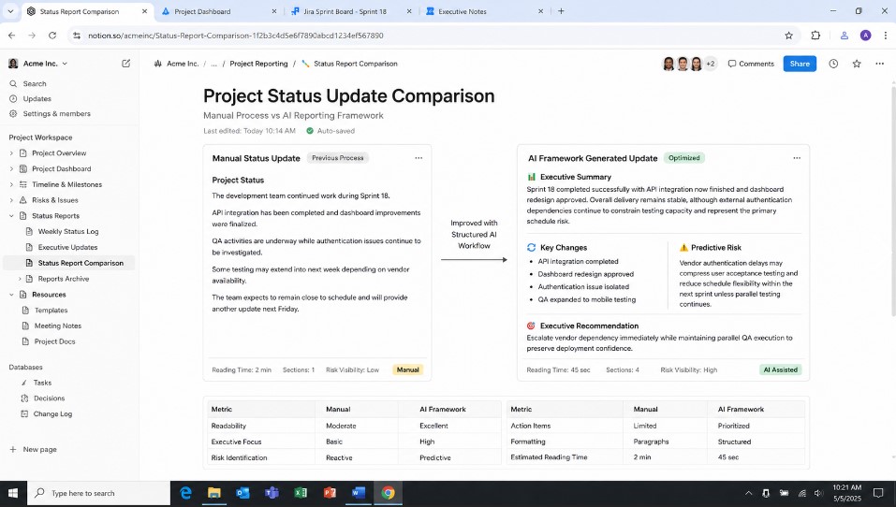
Task: Expand the Project Dashboard page
Action: [11, 169]
